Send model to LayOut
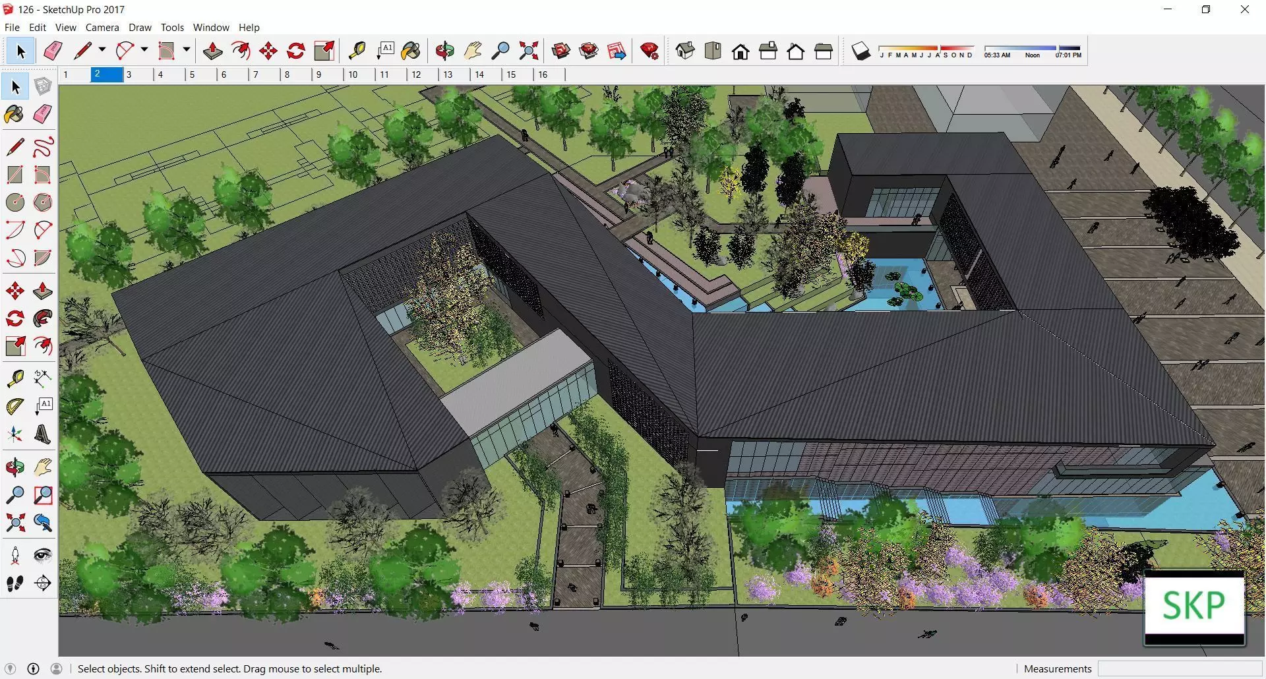1266x679 pixels. pyautogui.click(x=617, y=51)
